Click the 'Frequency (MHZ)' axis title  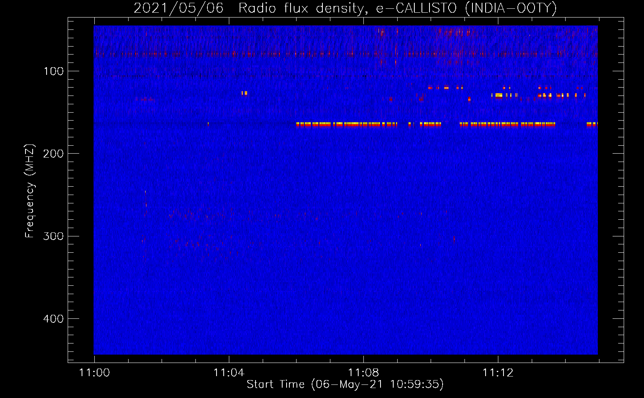[30, 191]
